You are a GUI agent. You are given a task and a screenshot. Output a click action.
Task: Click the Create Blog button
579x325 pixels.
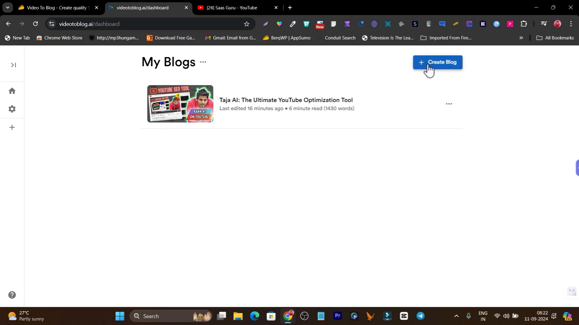click(438, 62)
